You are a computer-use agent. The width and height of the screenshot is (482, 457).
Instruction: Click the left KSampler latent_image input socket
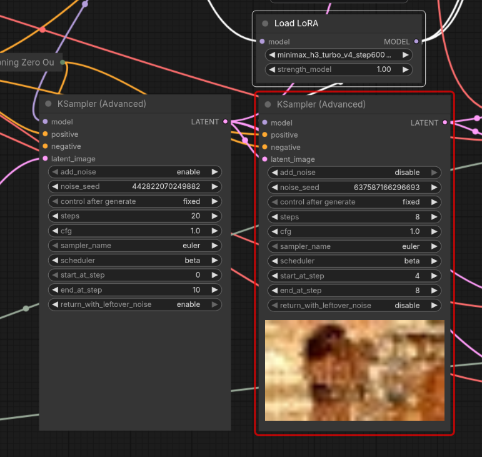click(45, 159)
